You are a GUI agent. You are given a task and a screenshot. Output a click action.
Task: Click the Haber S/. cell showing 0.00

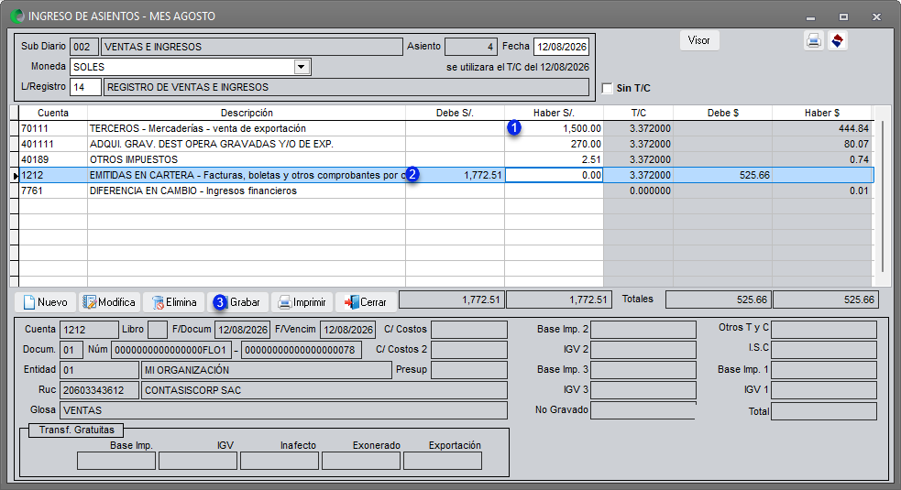[554, 175]
